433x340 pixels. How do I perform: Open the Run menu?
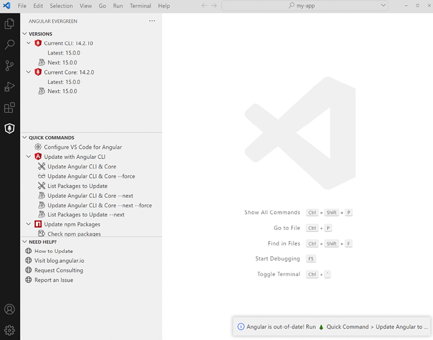118,6
